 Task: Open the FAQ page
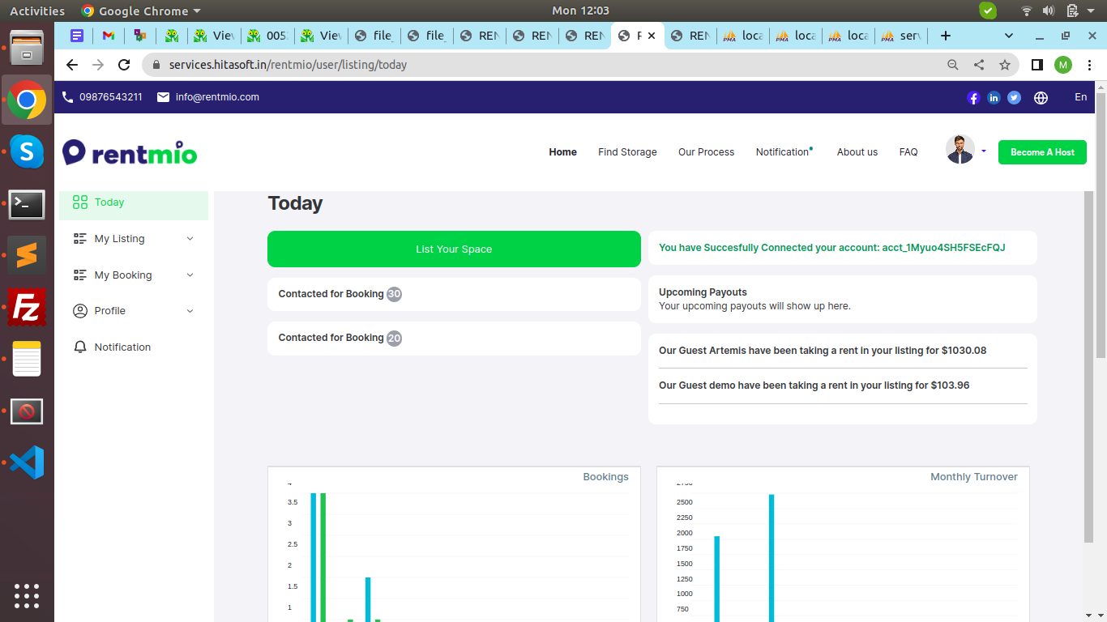click(908, 152)
